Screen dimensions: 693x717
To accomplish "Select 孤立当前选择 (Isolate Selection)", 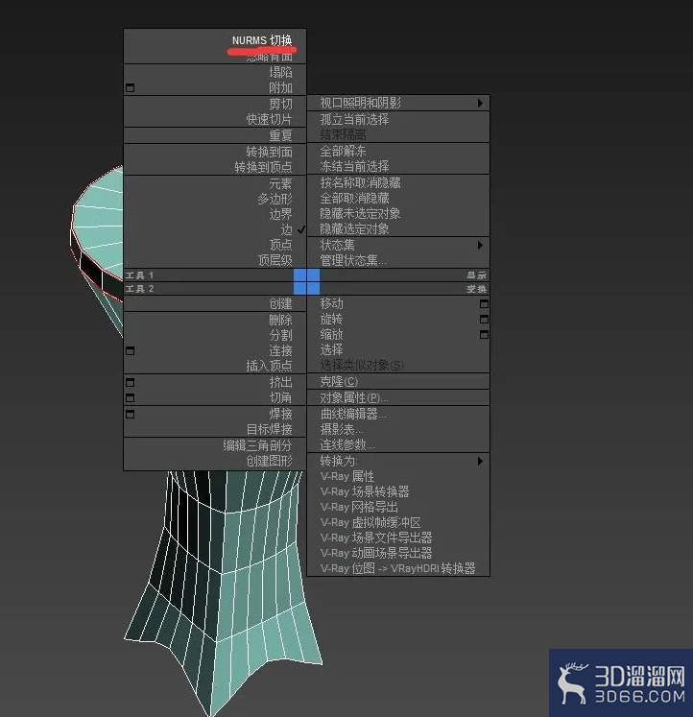I will (354, 119).
